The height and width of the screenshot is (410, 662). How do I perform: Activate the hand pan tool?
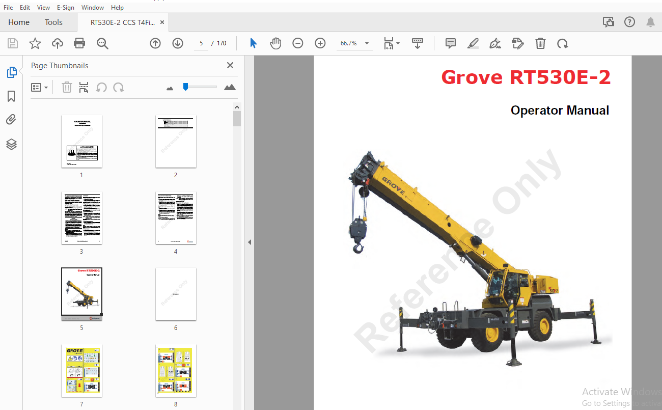[275, 43]
